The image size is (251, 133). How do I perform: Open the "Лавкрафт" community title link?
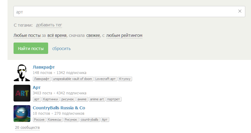point(44,67)
